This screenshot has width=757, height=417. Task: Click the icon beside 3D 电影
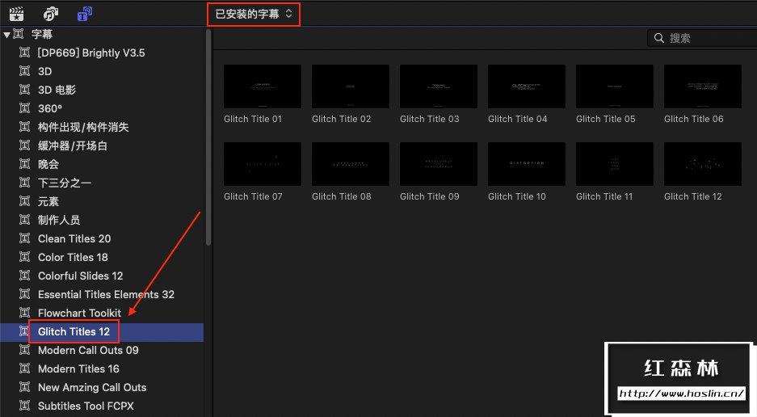click(24, 90)
